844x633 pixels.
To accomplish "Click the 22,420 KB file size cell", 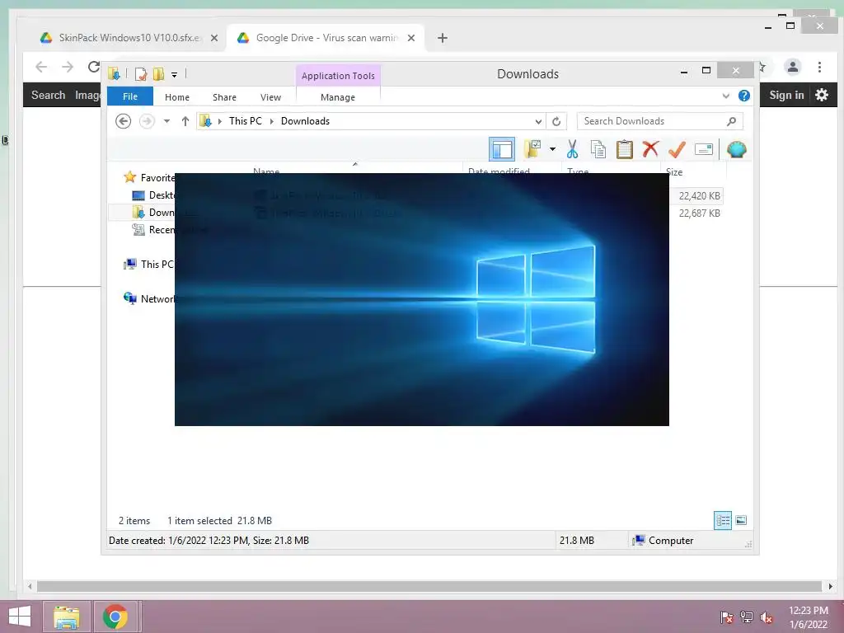I will pyautogui.click(x=699, y=196).
